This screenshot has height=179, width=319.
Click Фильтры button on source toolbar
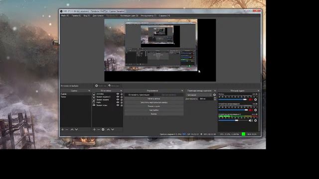[114, 86]
